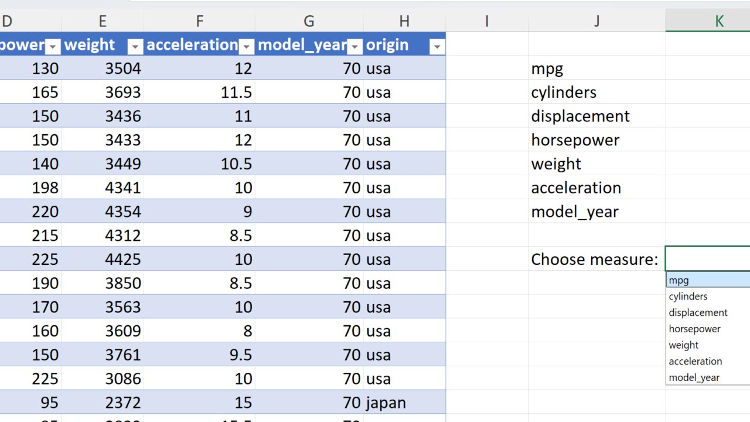Open the weight column filter dropdown
The height and width of the screenshot is (422, 750).
135,46
